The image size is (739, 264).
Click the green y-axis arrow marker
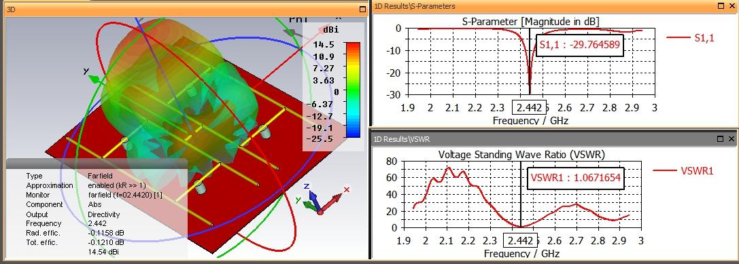coord(94,79)
